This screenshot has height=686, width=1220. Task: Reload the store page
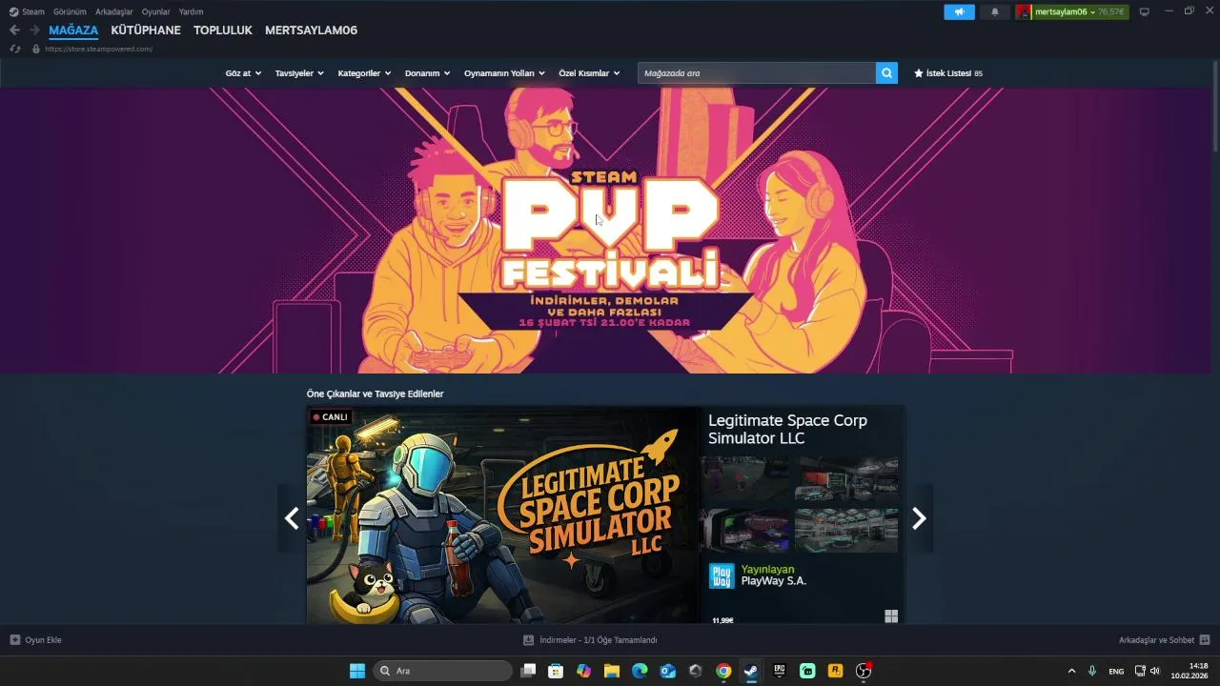click(x=15, y=49)
